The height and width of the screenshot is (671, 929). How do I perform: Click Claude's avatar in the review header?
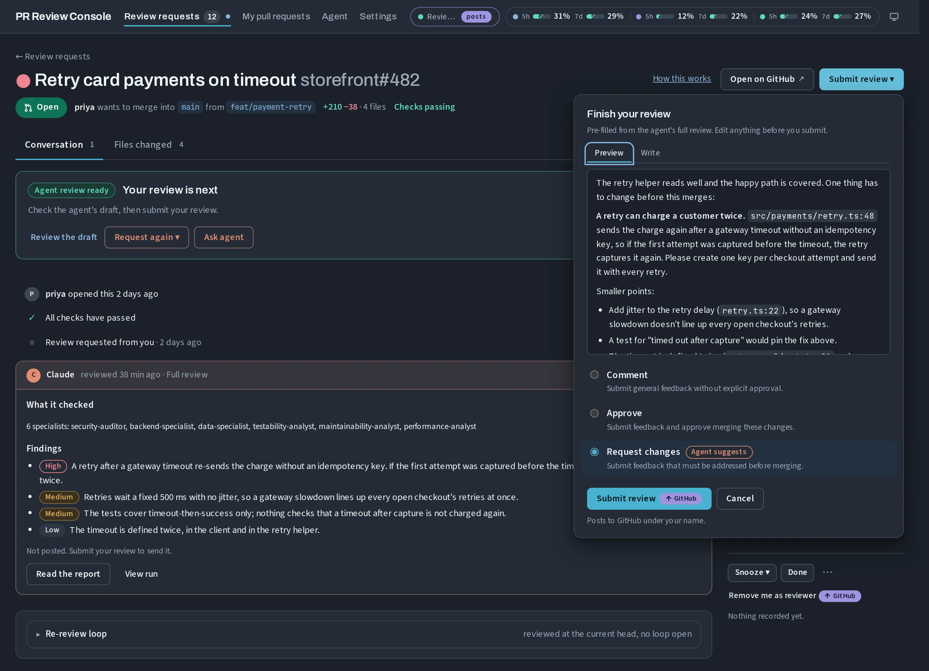(34, 375)
